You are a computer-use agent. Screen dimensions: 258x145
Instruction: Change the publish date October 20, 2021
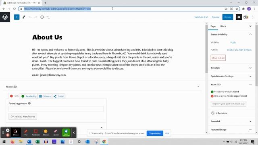coord(239,50)
